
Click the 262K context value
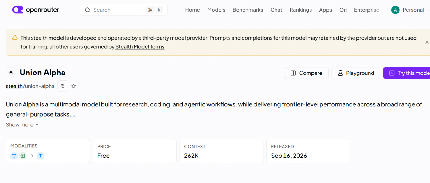[191, 156]
